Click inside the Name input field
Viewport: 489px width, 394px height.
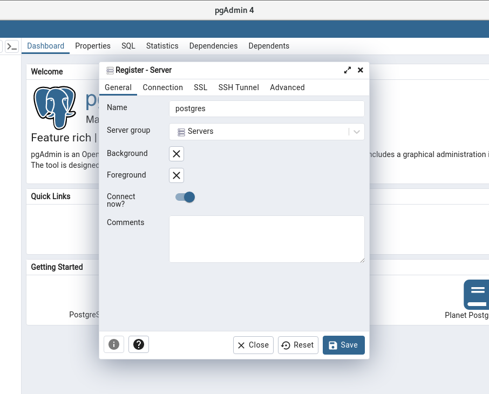point(267,108)
